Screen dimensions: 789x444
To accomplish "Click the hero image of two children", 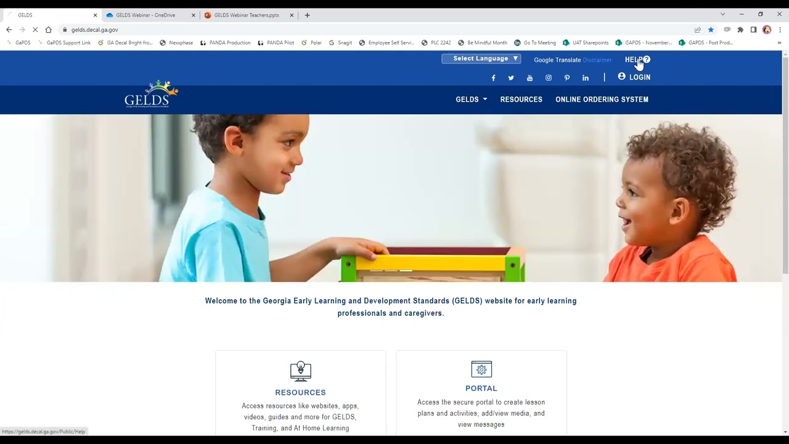I will [391, 198].
